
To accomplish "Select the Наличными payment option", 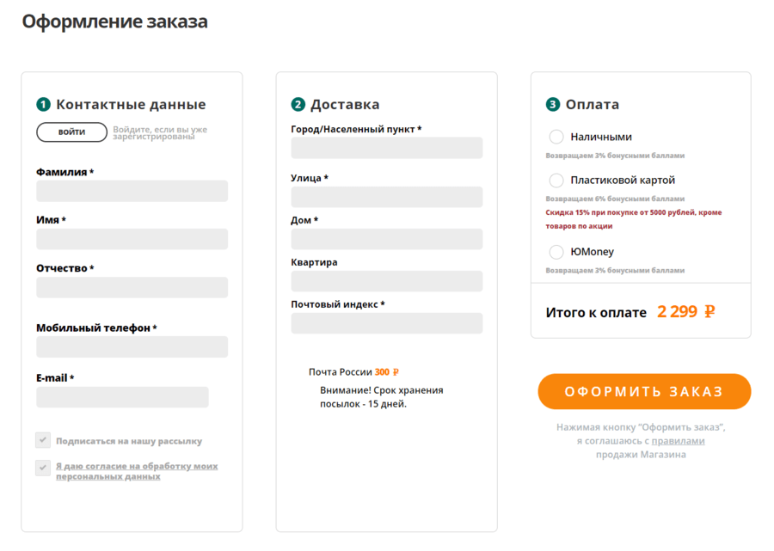I will (556, 137).
